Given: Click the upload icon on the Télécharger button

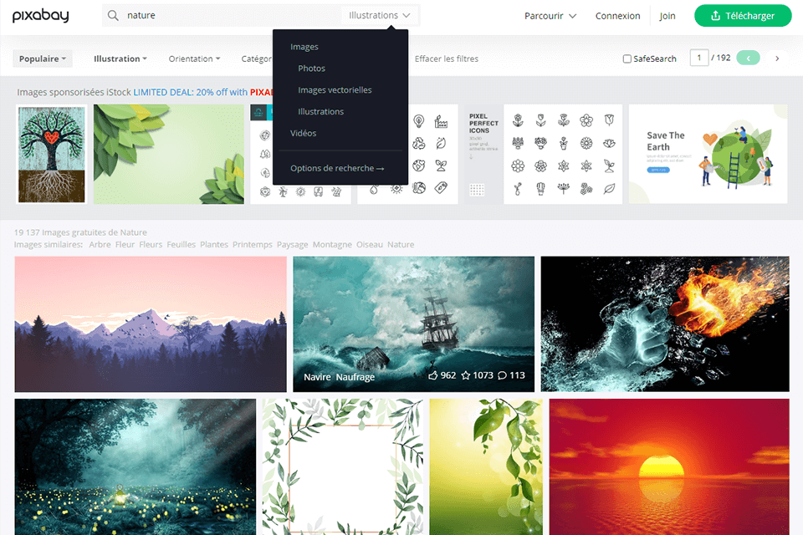Looking at the screenshot, I should point(715,15).
